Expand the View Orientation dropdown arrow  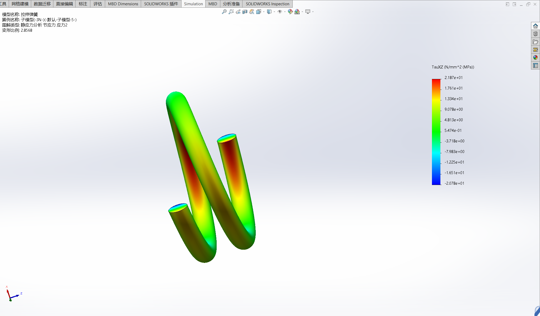click(x=264, y=12)
